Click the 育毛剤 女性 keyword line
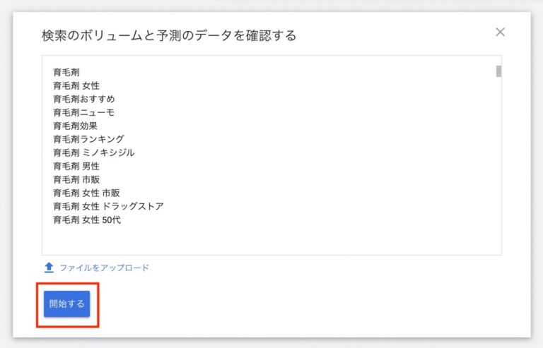The width and height of the screenshot is (543, 348). (x=76, y=85)
